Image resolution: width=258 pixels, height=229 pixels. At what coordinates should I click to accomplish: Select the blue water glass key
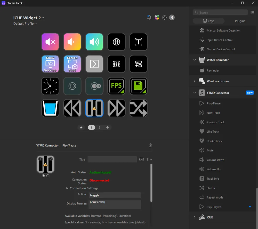(x=50, y=108)
